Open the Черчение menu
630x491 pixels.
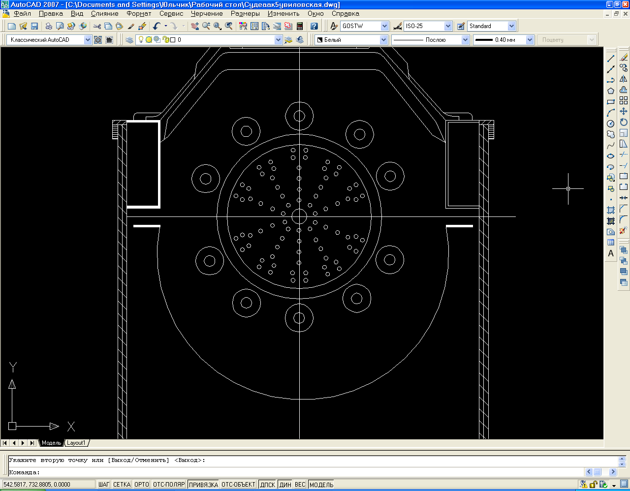207,14
